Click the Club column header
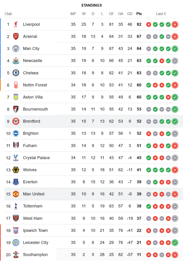The height and width of the screenshot is (264, 183). click(x=8, y=14)
